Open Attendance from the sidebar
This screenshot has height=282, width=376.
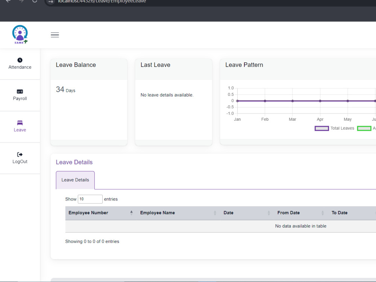coord(20,64)
